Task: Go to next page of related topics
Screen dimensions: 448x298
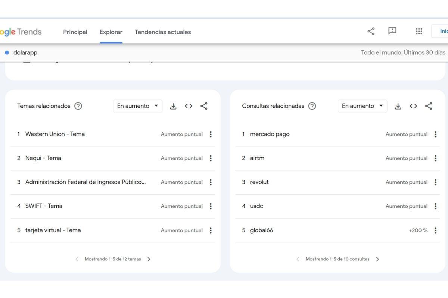Action: (149, 259)
